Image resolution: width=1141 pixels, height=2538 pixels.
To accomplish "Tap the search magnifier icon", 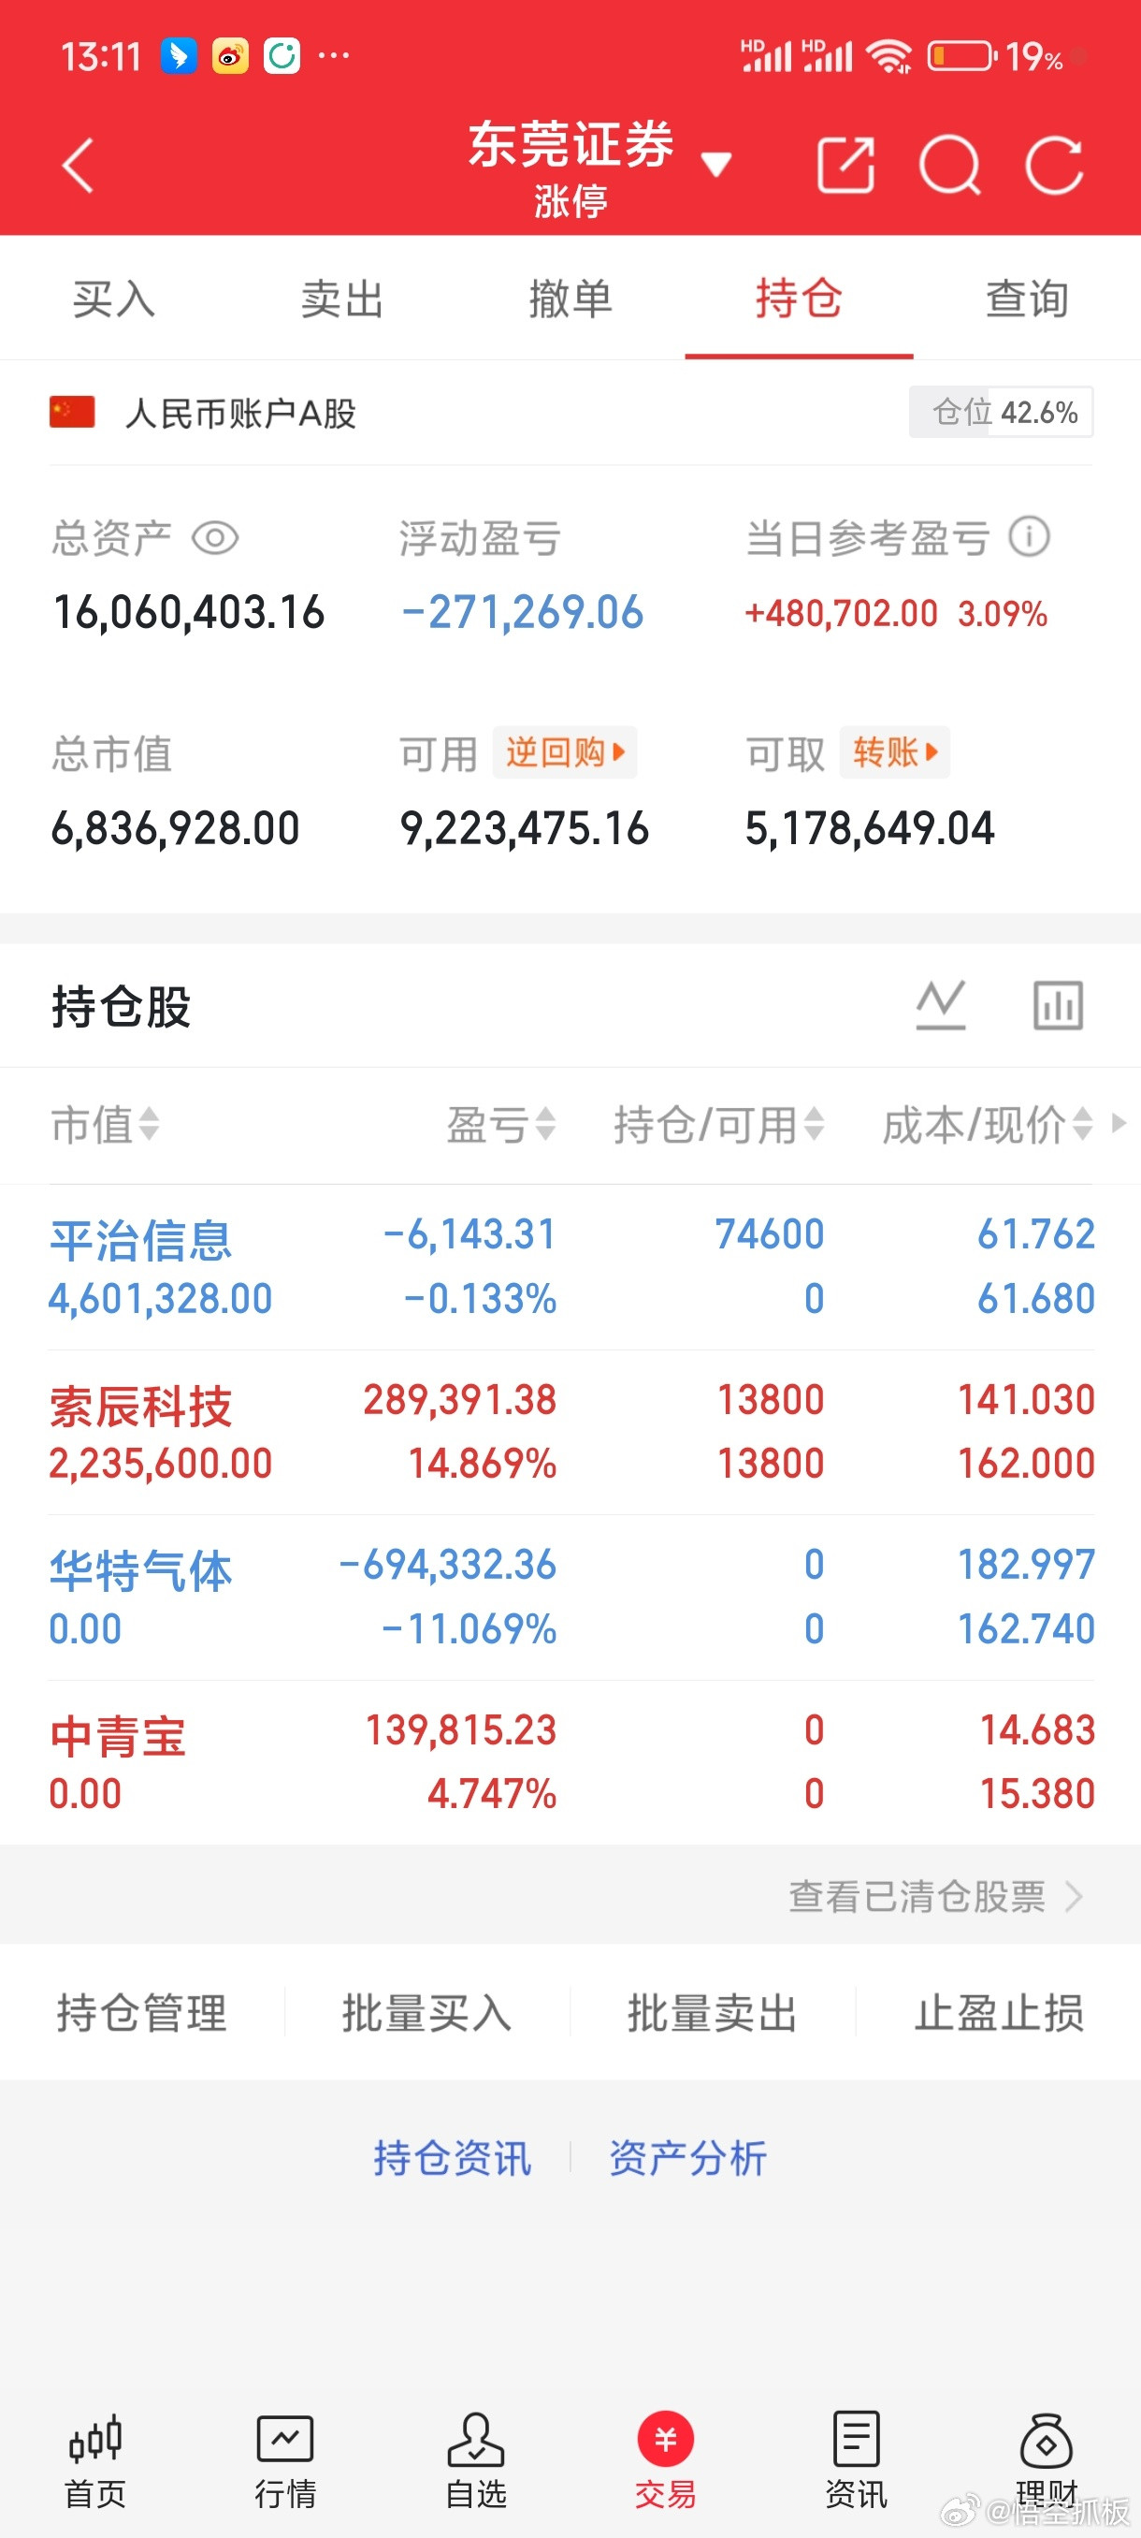I will [950, 166].
